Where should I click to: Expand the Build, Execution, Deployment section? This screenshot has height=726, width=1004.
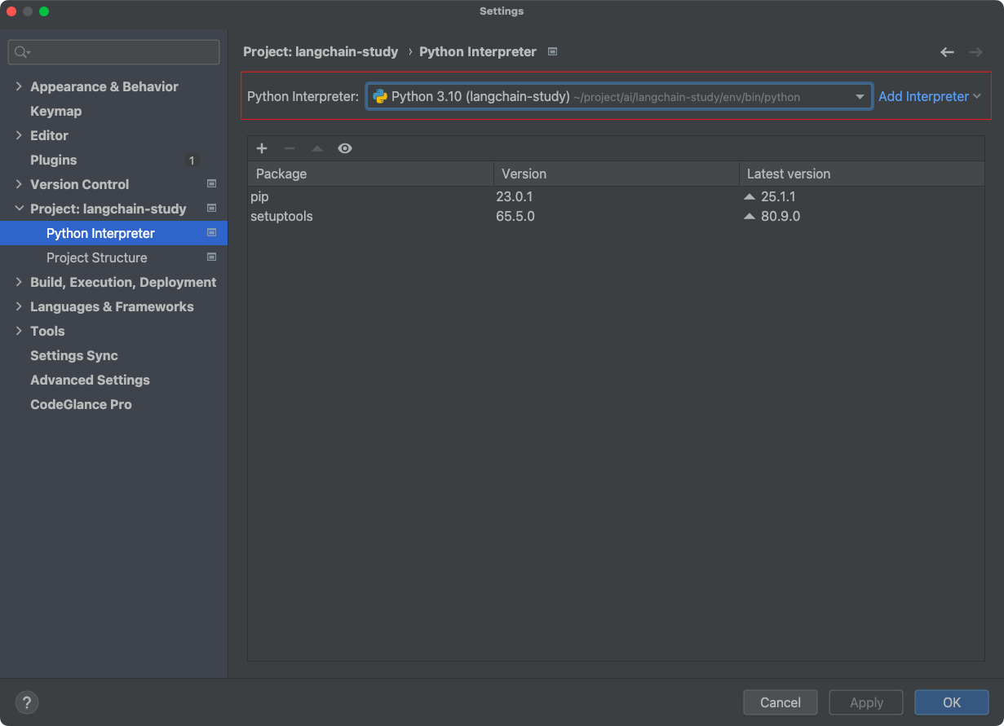pyautogui.click(x=18, y=282)
